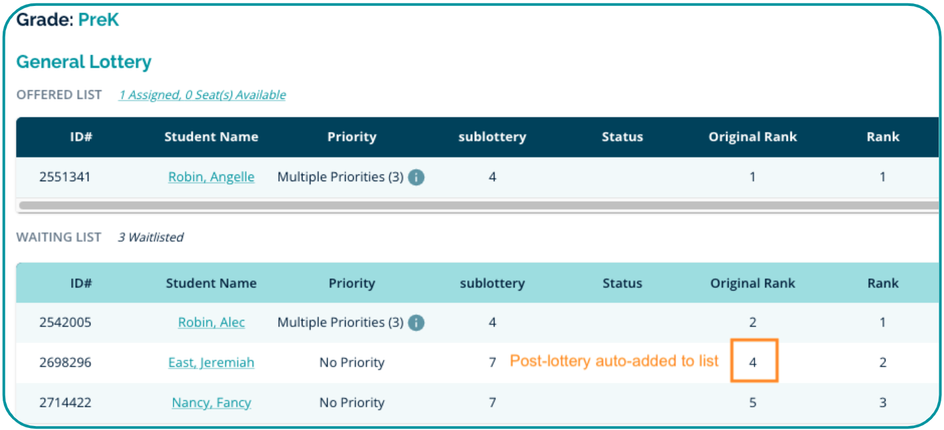Click the General Lottery heading

(x=84, y=62)
